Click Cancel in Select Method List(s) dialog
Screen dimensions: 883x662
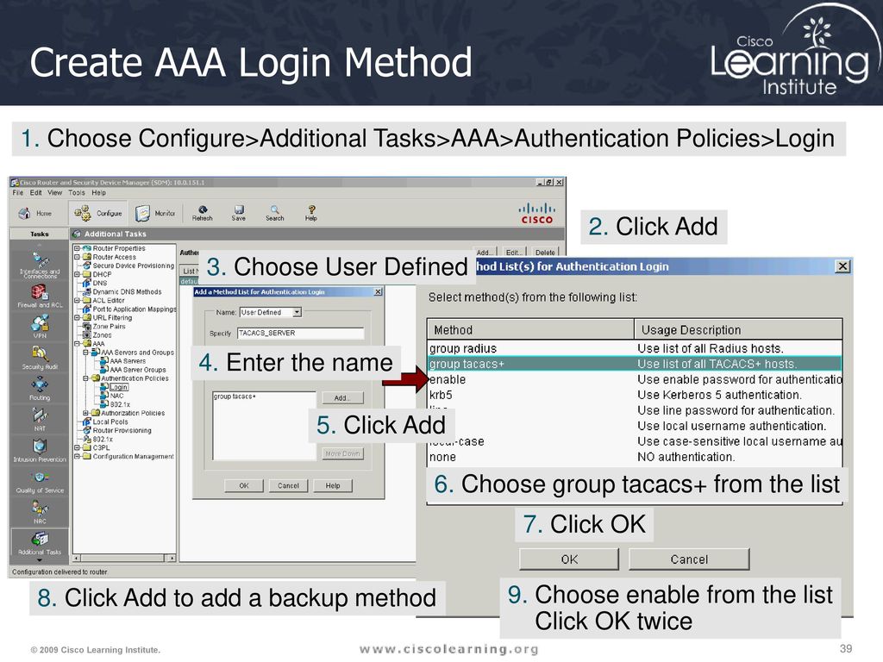pos(689,559)
